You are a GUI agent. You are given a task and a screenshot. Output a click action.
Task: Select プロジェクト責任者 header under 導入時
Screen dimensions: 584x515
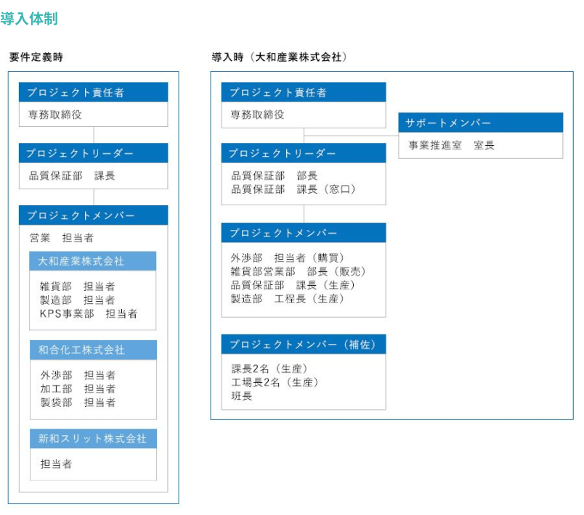click(x=303, y=92)
